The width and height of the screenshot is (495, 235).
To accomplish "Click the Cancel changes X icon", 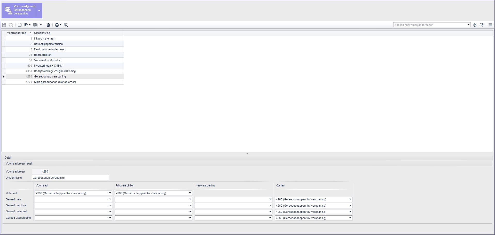I will [11, 25].
